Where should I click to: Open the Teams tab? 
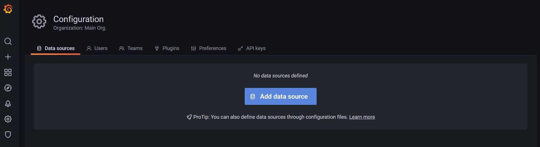point(131,48)
